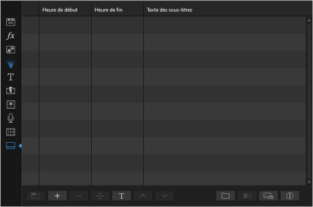Open the PiP Objects Room icon

coord(10,50)
